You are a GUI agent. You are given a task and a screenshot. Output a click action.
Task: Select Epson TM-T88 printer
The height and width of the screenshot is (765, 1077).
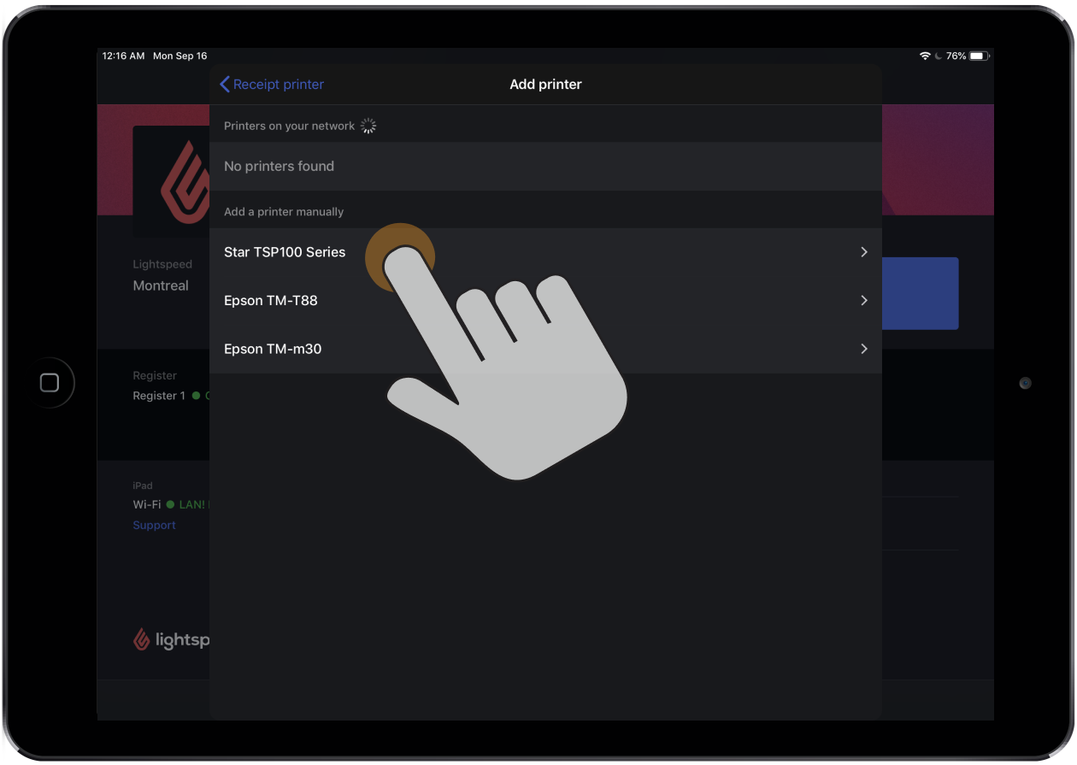pos(545,300)
